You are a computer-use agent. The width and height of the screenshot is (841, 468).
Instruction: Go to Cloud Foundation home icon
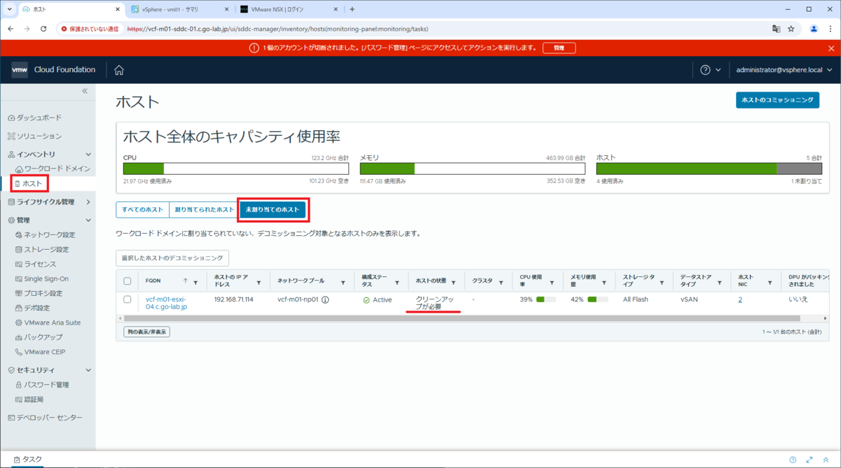[x=119, y=70]
